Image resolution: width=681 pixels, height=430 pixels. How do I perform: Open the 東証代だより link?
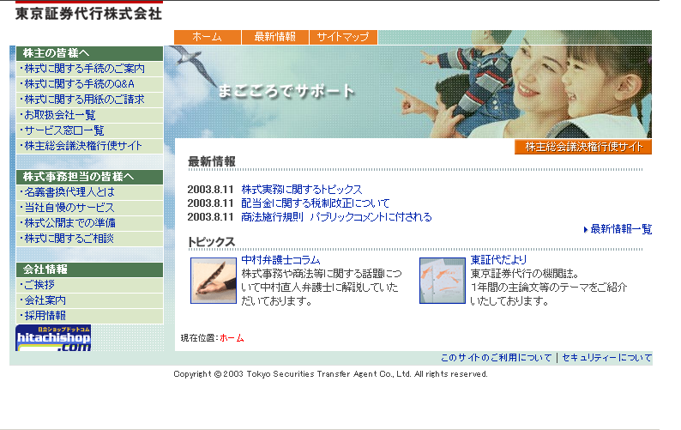point(498,260)
